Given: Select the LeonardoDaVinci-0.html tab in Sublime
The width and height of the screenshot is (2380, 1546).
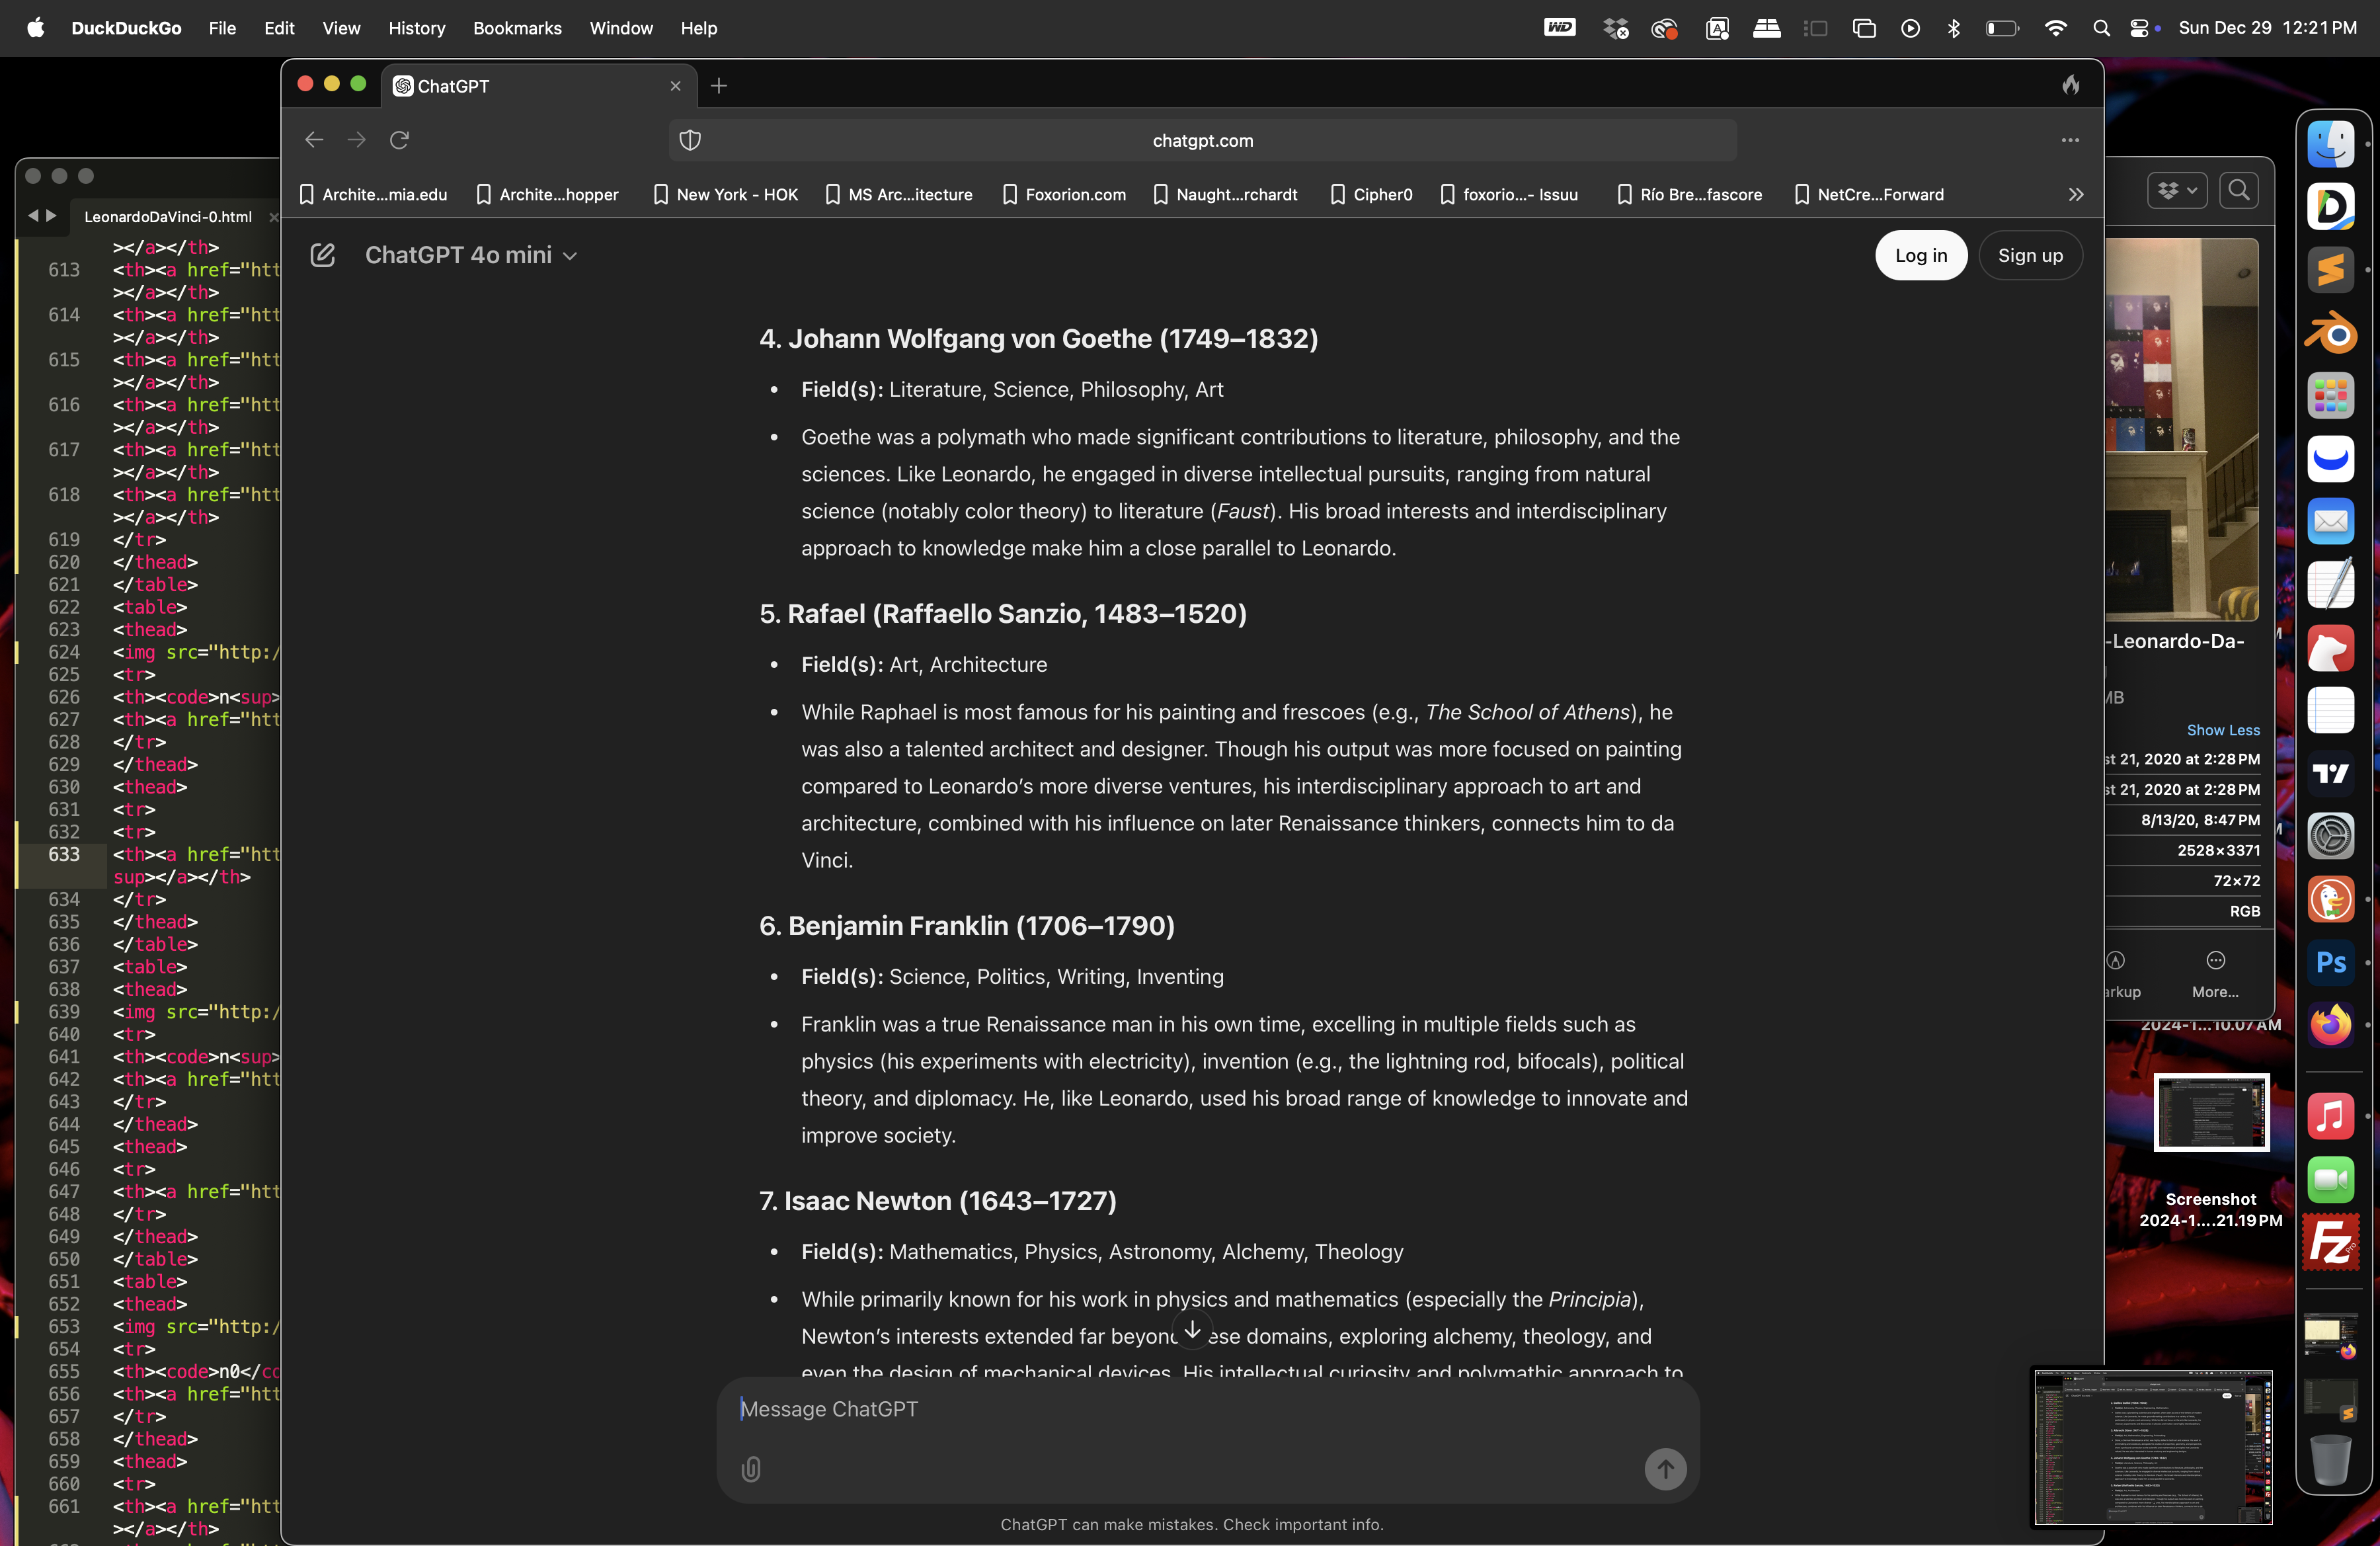Looking at the screenshot, I should click(x=168, y=217).
